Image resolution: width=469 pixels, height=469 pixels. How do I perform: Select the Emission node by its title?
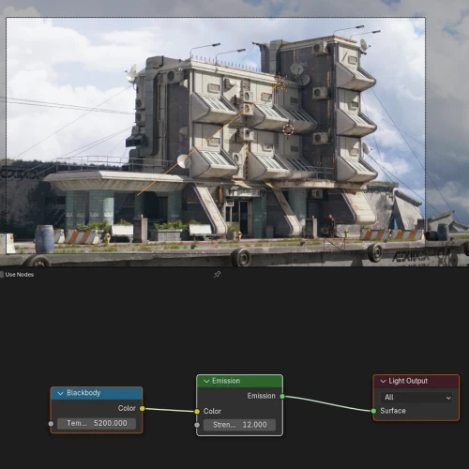(x=226, y=381)
